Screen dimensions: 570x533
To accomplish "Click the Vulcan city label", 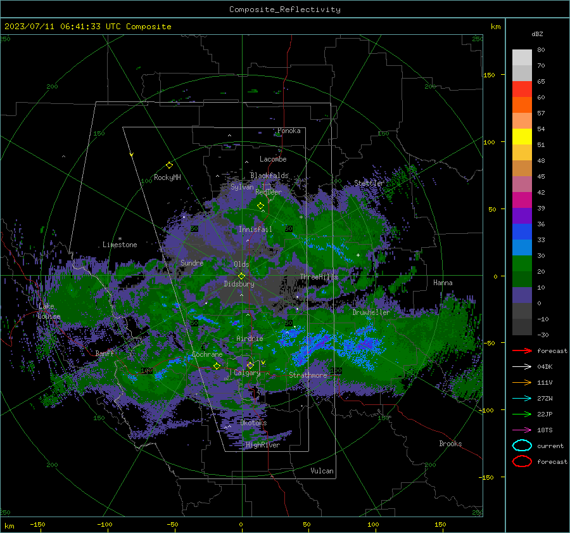I will point(322,471).
